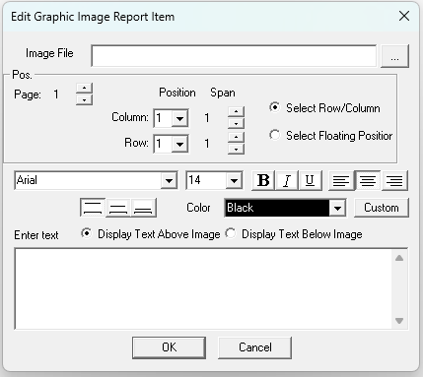423x377 pixels.
Task: Open the font size 14 dropdown
Action: click(234, 180)
